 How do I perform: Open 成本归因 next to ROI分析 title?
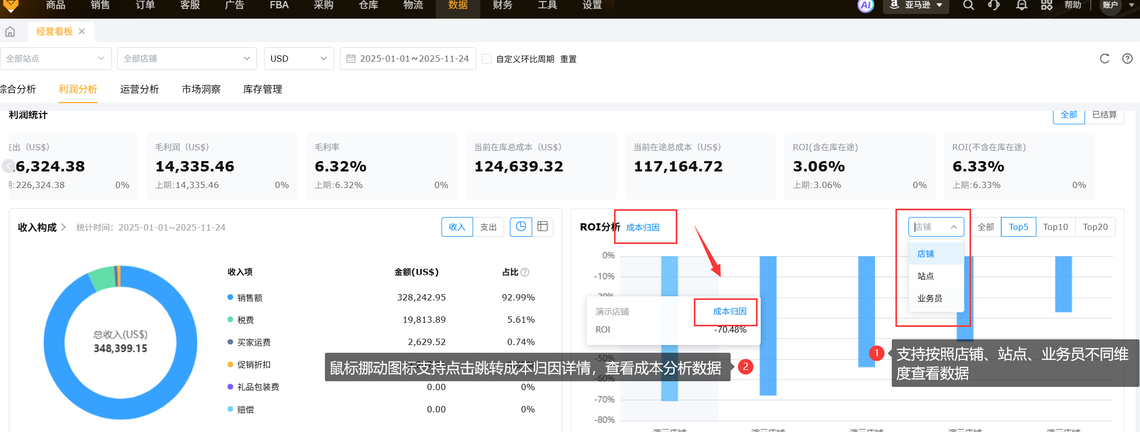(643, 227)
